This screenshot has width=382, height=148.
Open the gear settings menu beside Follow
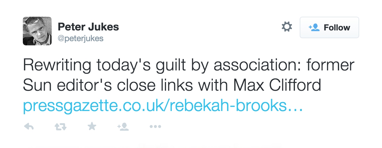286,27
